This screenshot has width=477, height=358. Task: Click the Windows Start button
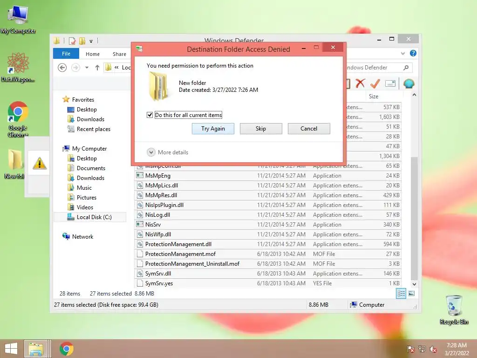point(11,349)
